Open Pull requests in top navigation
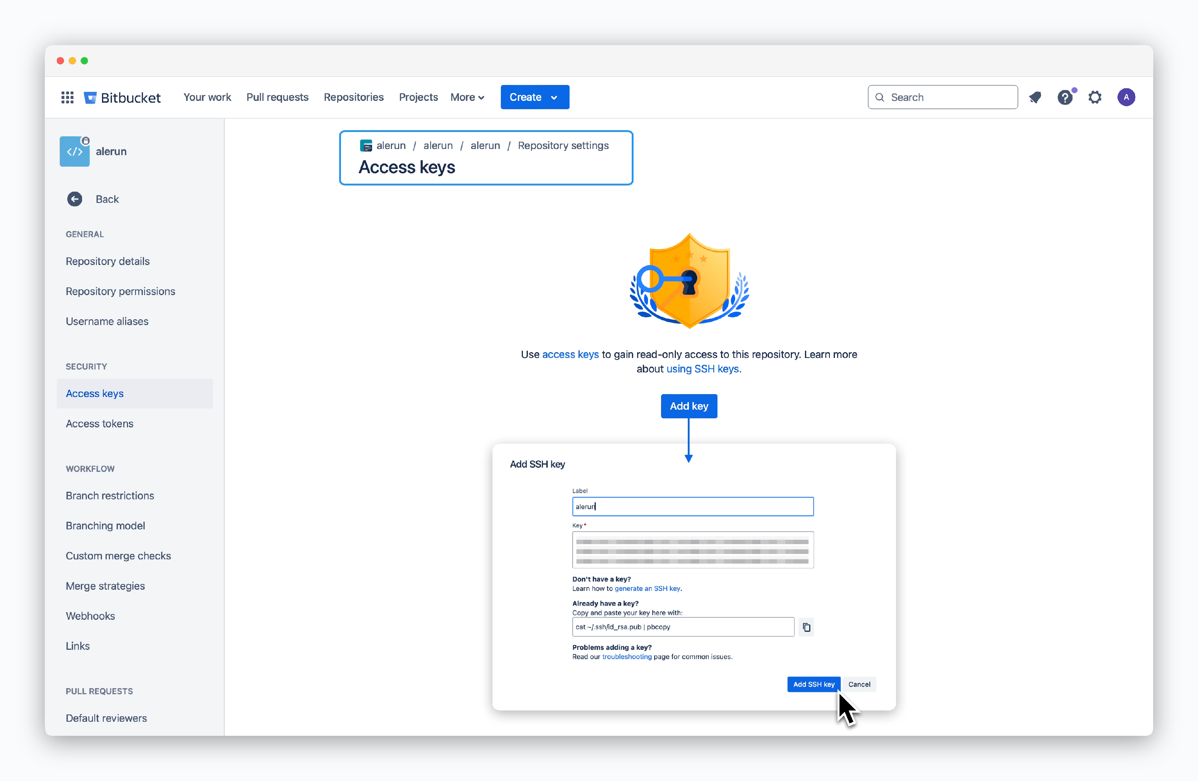Screen dimensions: 1198x781 pos(277,97)
